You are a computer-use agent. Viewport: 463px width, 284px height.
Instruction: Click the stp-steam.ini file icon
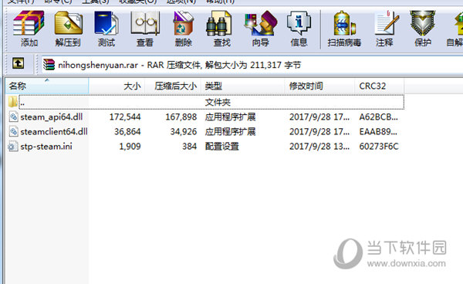(12, 146)
